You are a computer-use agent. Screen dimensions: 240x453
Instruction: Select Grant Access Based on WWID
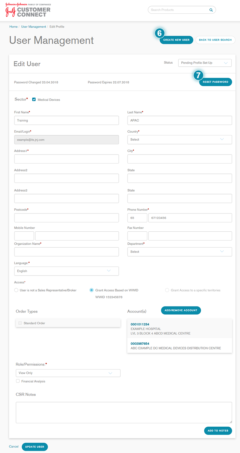92,290
